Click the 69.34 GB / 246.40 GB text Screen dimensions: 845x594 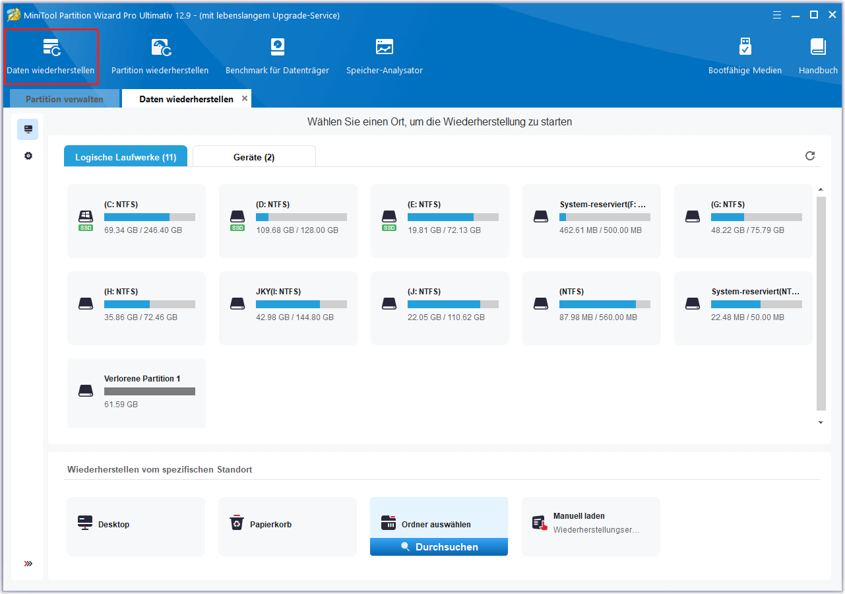[143, 230]
